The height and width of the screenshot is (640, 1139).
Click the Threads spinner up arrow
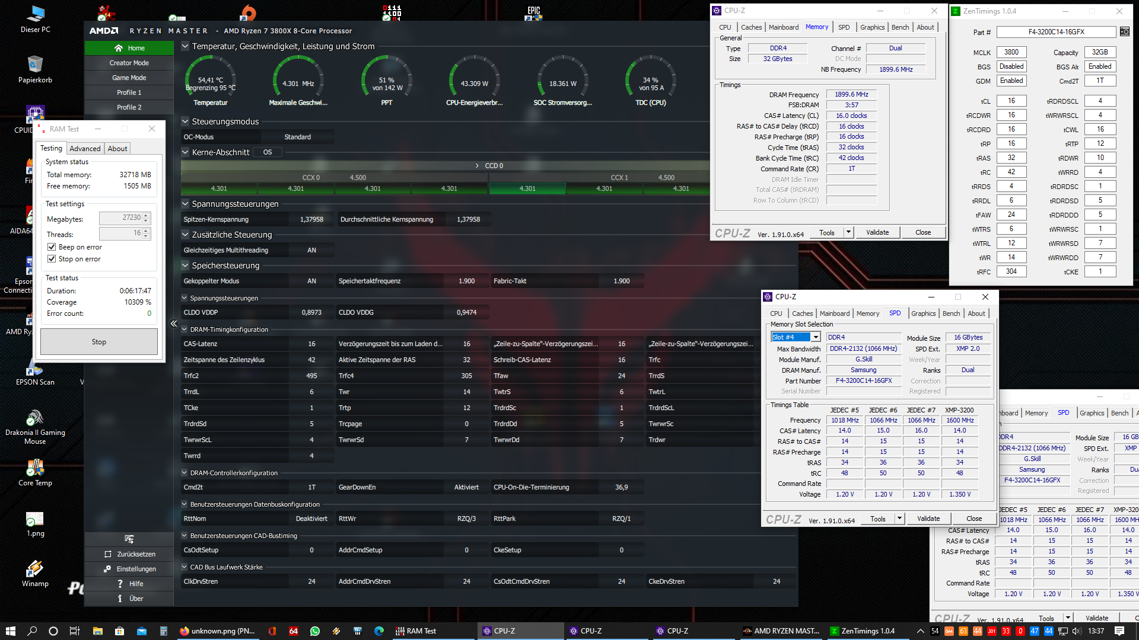(146, 231)
